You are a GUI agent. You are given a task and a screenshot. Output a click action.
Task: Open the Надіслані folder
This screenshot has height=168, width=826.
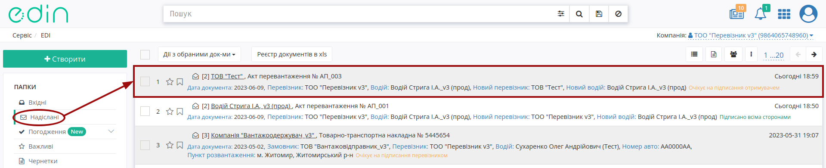44,117
